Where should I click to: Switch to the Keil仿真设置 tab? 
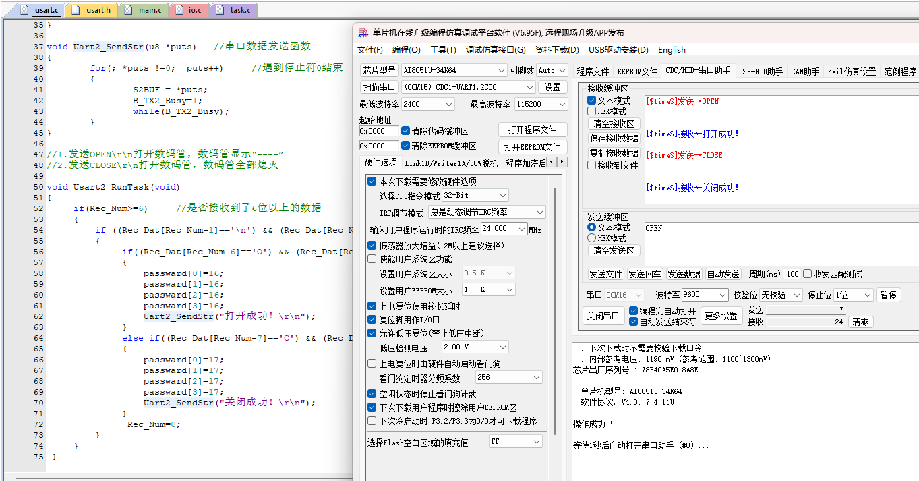coord(852,71)
